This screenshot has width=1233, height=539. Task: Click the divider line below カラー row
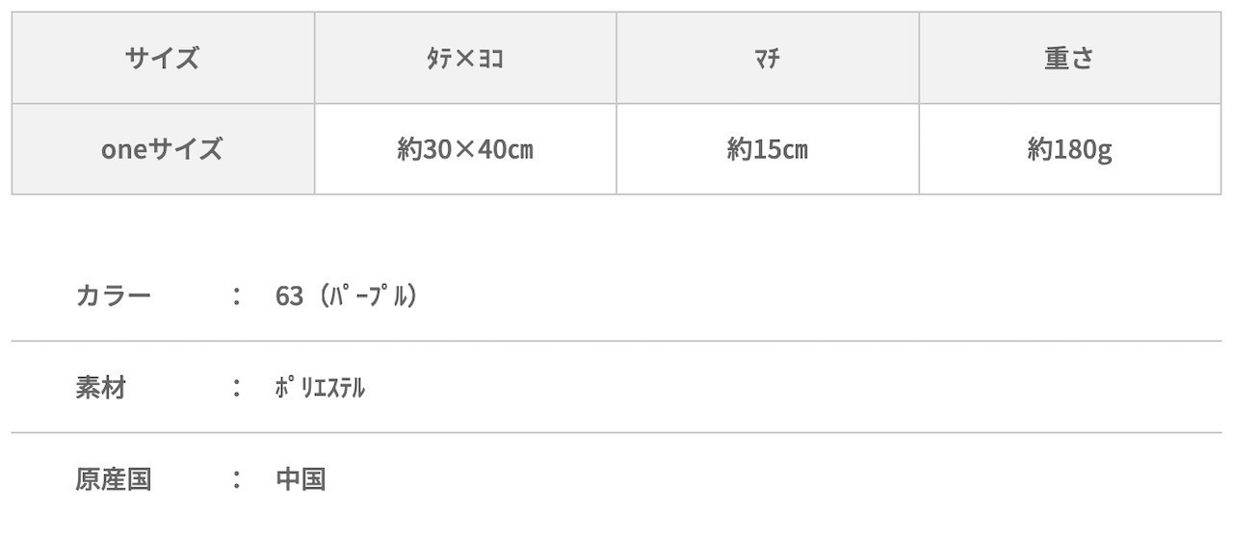[x=616, y=341]
